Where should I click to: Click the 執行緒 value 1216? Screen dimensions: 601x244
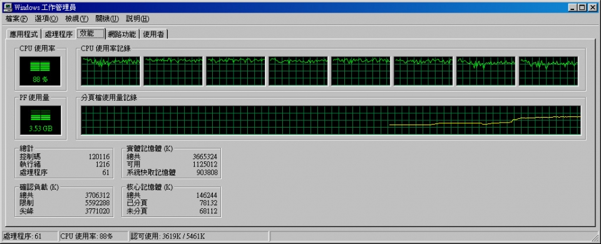point(103,165)
